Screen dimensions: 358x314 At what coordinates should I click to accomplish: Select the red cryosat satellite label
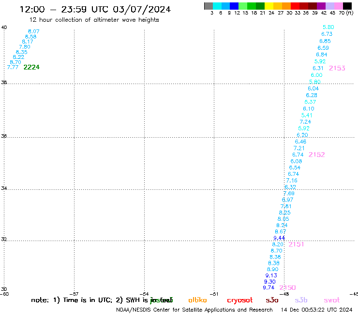click(240, 300)
